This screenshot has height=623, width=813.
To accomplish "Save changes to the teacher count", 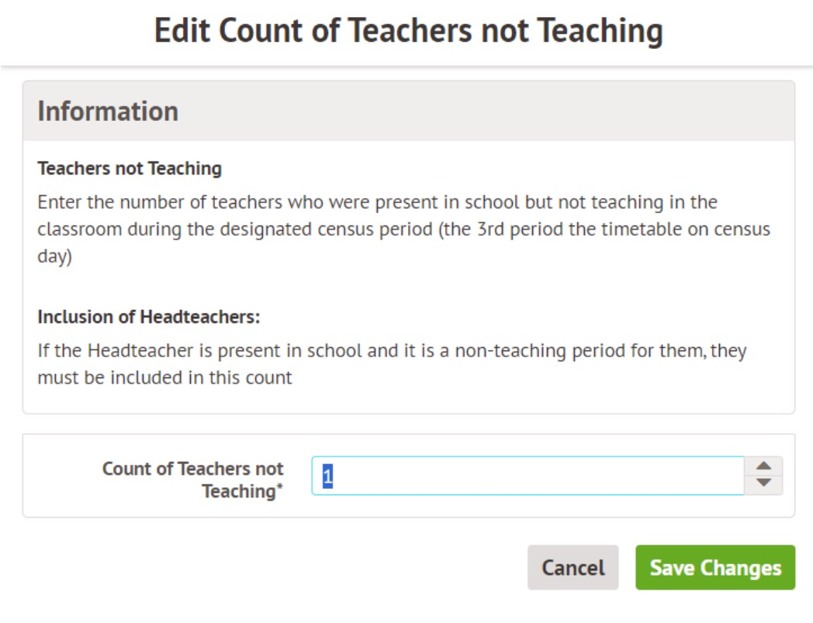I will pyautogui.click(x=715, y=568).
